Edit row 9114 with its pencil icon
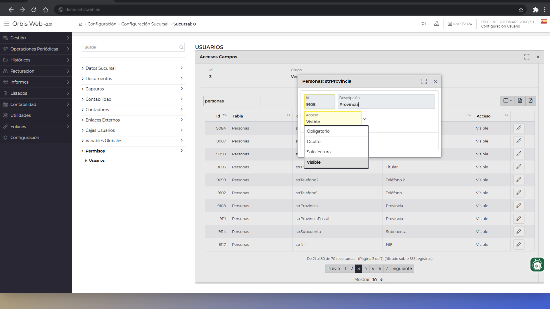Image resolution: width=550 pixels, height=309 pixels. [x=519, y=231]
